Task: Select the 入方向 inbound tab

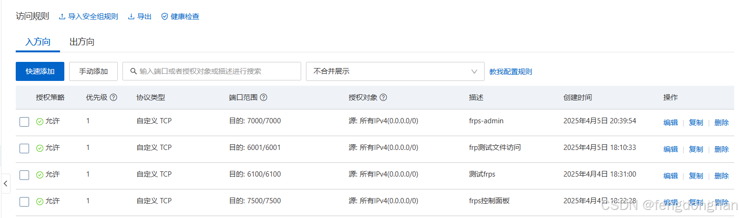Action: [38, 42]
